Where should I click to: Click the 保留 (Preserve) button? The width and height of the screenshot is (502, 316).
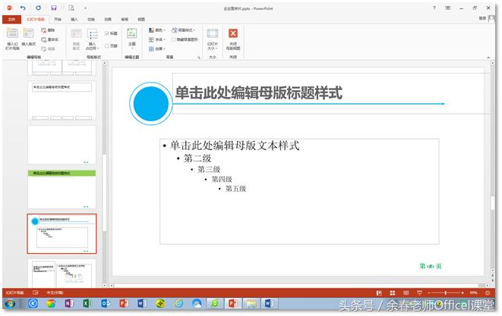48,49
